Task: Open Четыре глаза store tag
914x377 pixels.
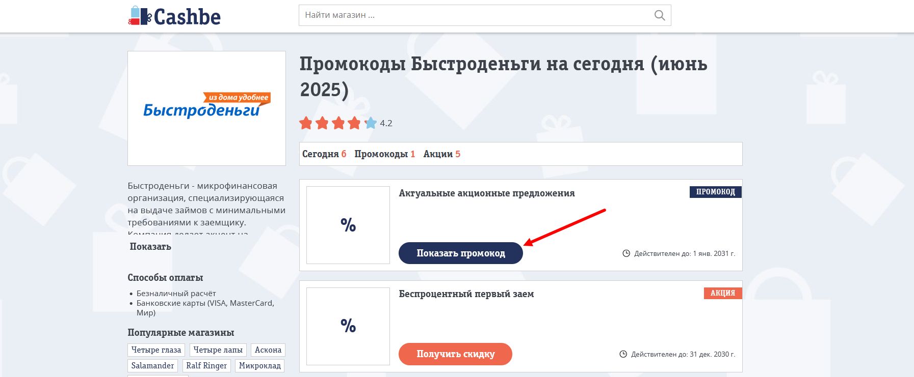Action: [x=156, y=350]
